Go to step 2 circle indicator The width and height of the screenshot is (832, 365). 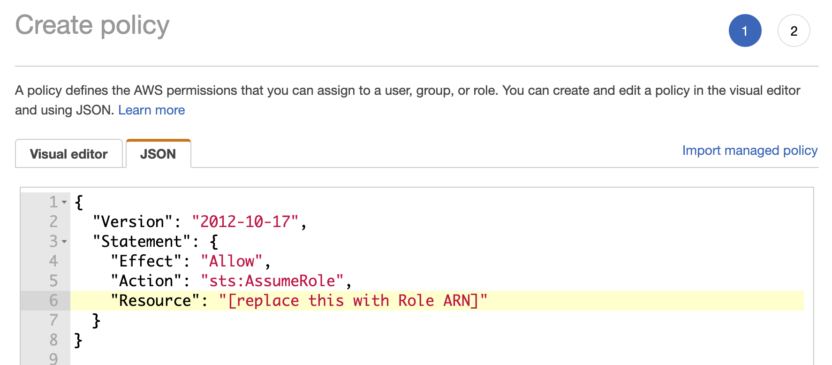tap(794, 30)
